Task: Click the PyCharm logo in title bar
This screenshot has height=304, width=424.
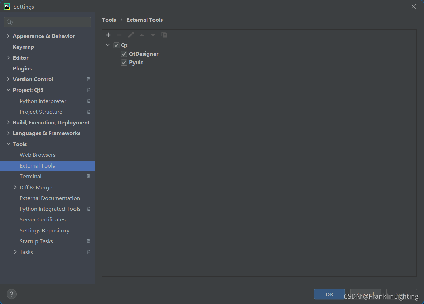Action: point(7,7)
